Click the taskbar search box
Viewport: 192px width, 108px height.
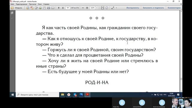[x=37, y=95]
